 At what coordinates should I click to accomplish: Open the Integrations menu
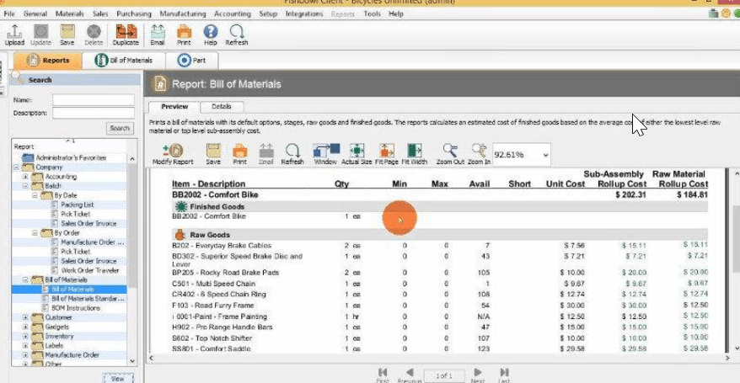[x=304, y=13]
